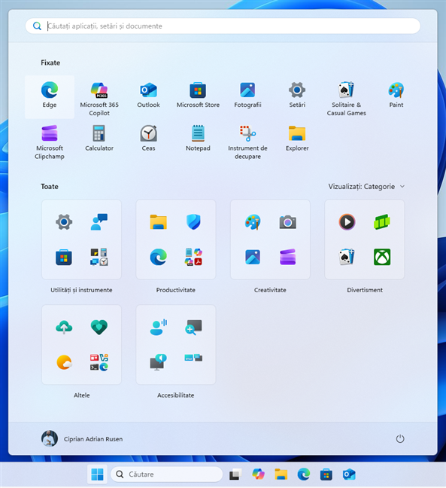
Task: Open Clipchamp in Creativitate group
Action: point(288,257)
